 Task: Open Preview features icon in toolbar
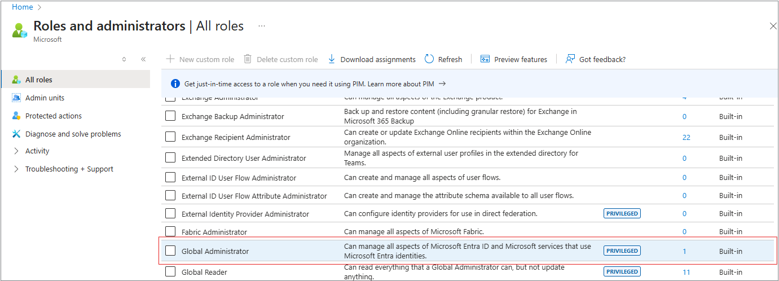[485, 59]
